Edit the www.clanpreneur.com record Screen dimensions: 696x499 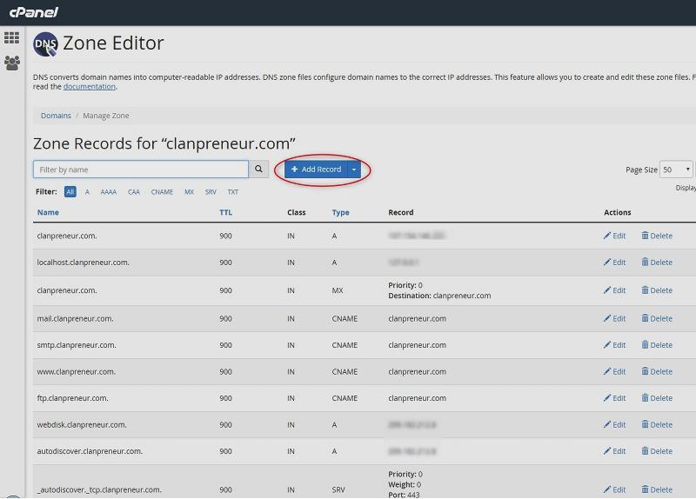(x=614, y=371)
